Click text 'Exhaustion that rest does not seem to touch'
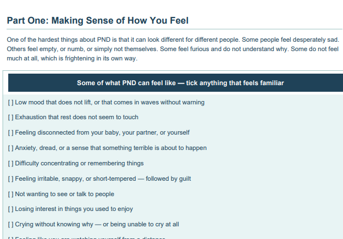The width and height of the screenshot is (343, 239). pos(76,117)
